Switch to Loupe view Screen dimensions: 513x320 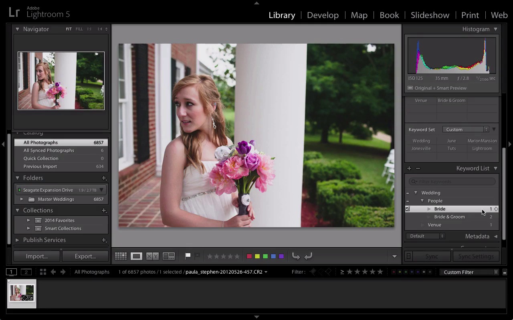136,256
